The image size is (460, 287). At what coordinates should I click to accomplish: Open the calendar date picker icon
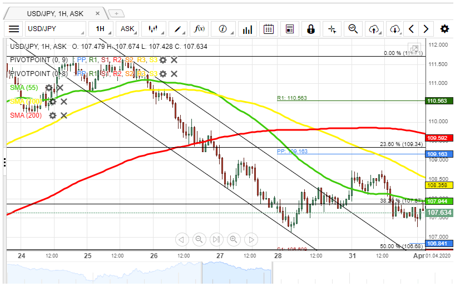coord(269,29)
